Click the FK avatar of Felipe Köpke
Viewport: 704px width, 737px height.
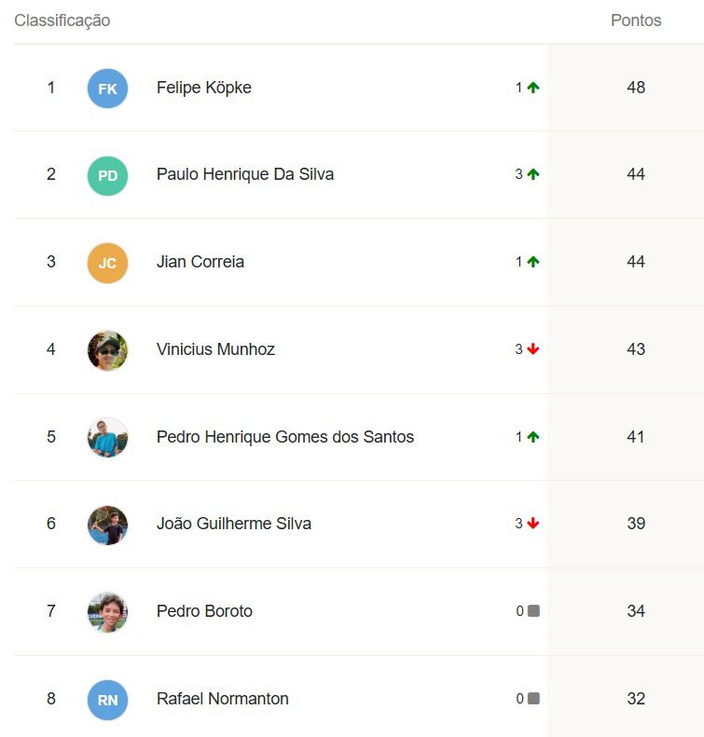(107, 89)
